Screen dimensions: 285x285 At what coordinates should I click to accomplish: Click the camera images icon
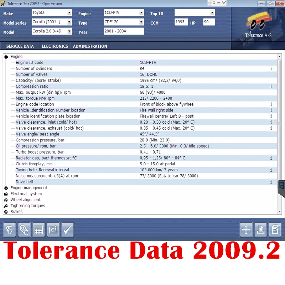(53, 229)
